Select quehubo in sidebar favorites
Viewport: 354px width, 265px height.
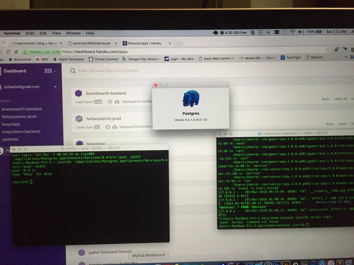[x=10, y=139]
